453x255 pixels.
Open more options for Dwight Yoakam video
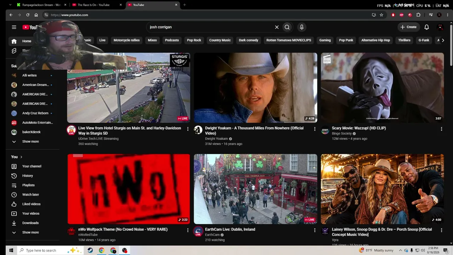[315, 129]
